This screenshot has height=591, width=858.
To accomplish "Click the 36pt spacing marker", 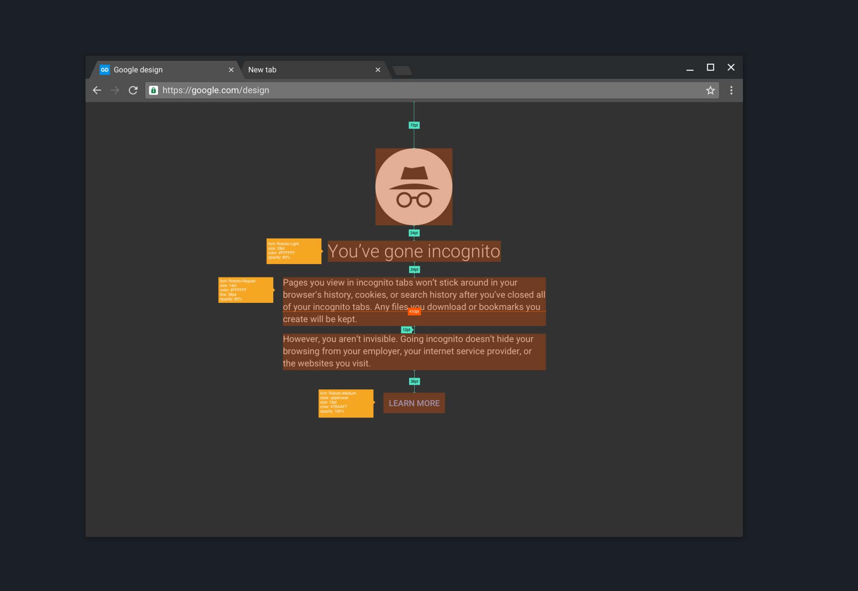I will tap(415, 381).
